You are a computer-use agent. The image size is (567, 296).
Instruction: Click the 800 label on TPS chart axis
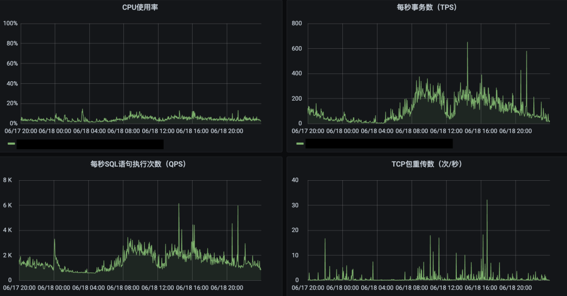point(297,24)
